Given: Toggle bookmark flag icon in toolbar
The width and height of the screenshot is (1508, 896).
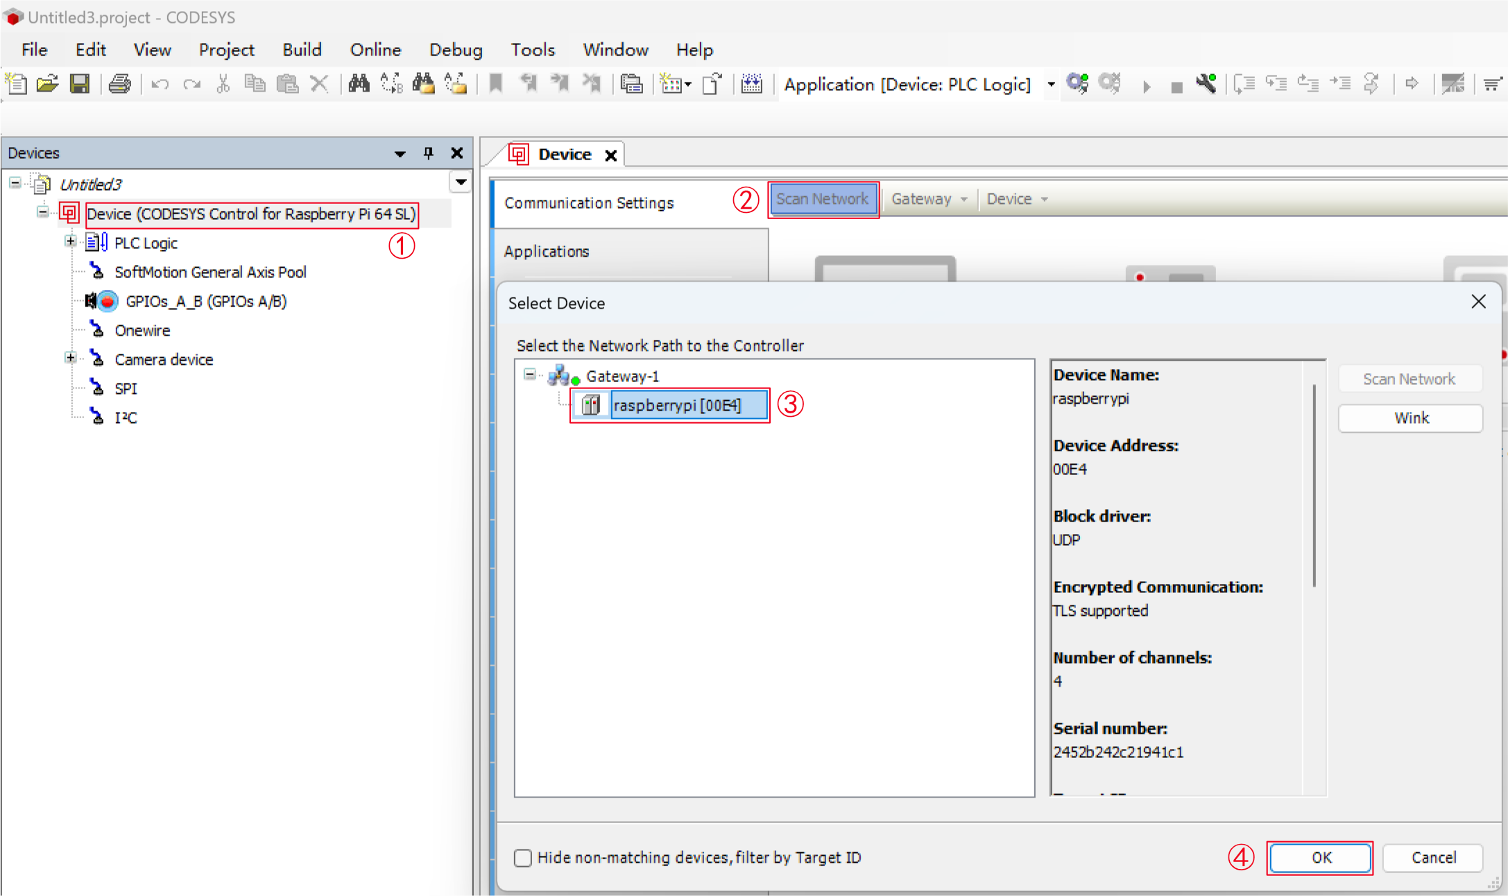Looking at the screenshot, I should [x=495, y=84].
